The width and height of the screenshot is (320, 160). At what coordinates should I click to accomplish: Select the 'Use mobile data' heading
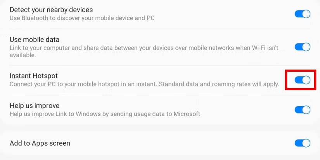coord(34,40)
